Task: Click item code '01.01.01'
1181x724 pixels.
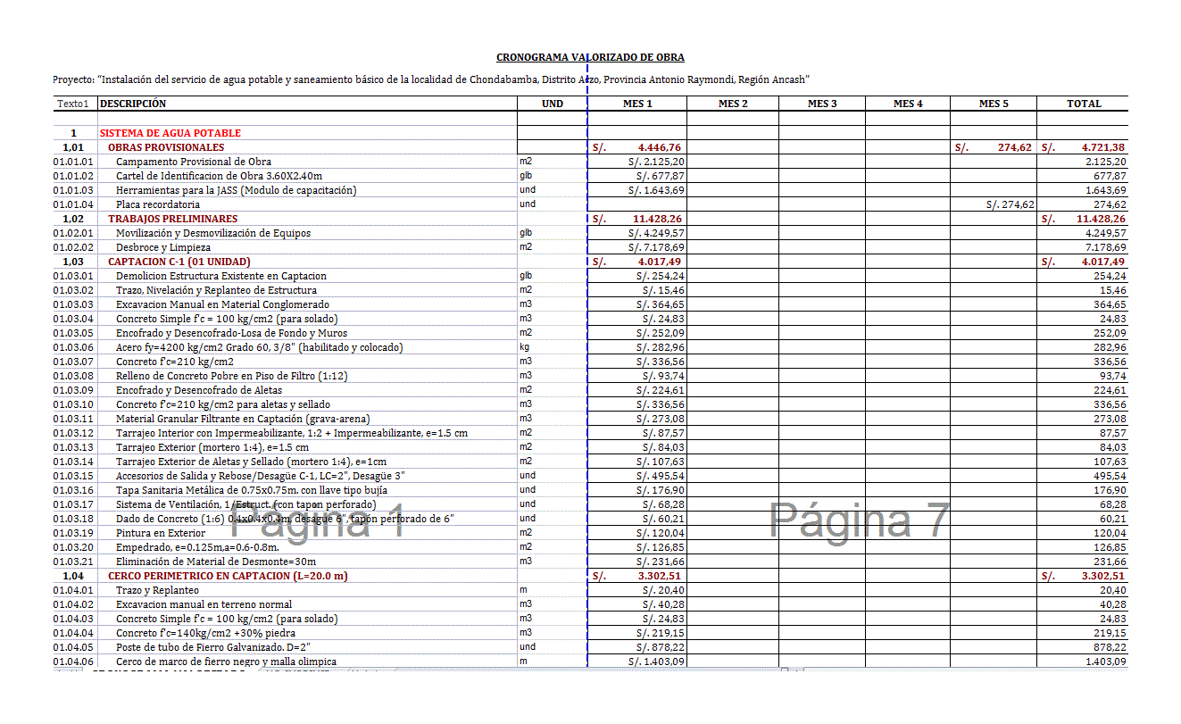Action: click(73, 162)
